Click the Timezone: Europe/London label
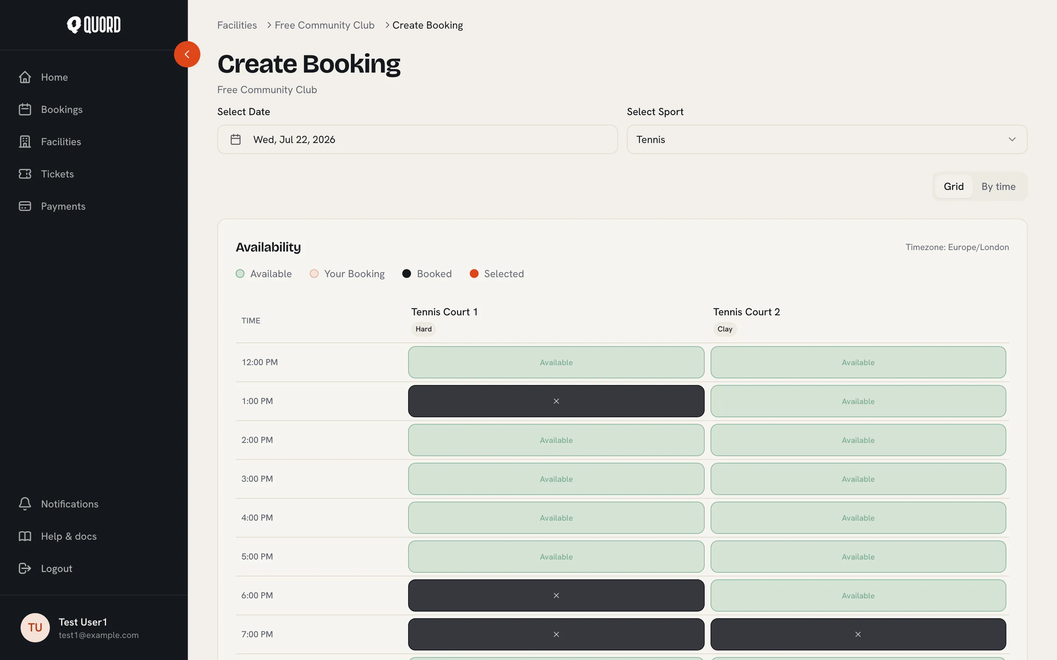The image size is (1057, 660). 957,247
